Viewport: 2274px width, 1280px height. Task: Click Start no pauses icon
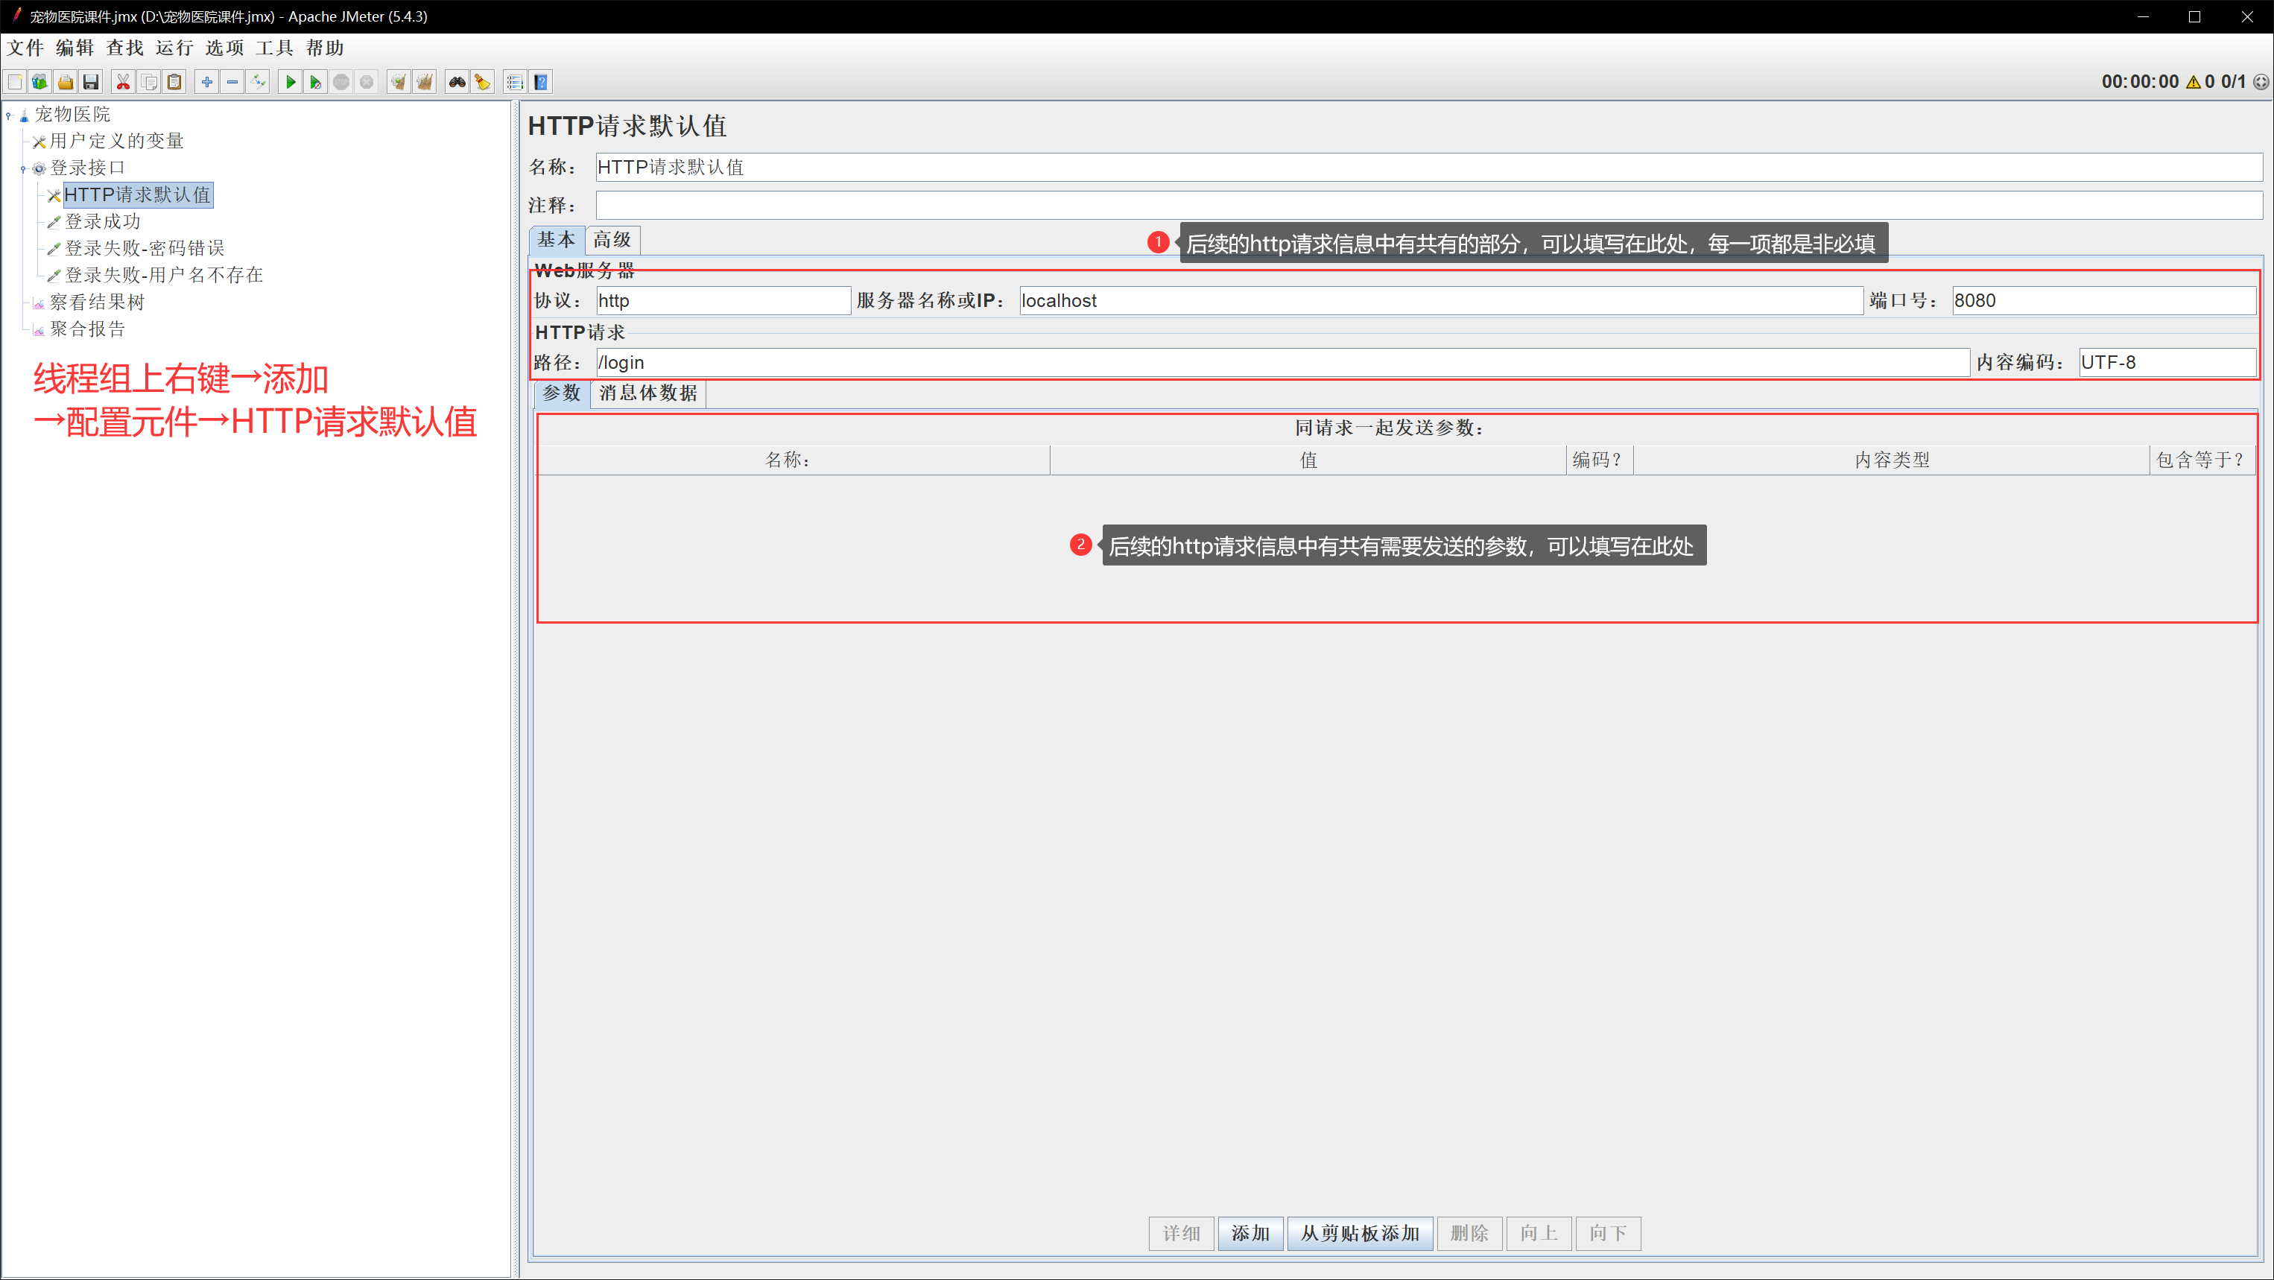pyautogui.click(x=315, y=82)
